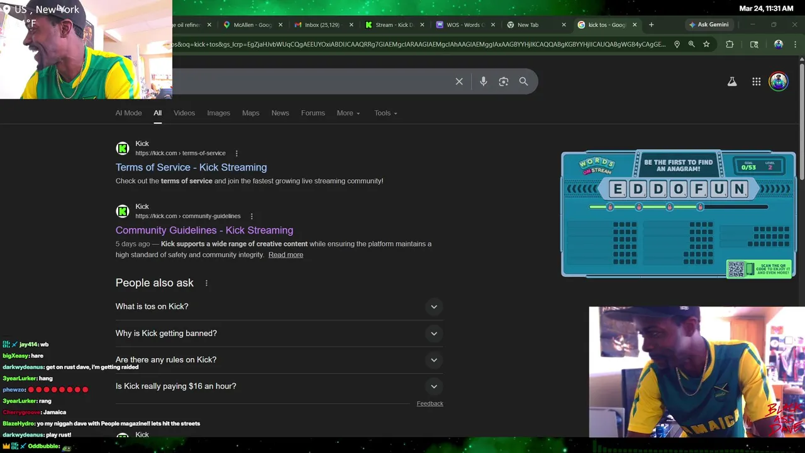Open the Tools dropdown
Viewport: 805px width, 453px height.
(x=386, y=113)
